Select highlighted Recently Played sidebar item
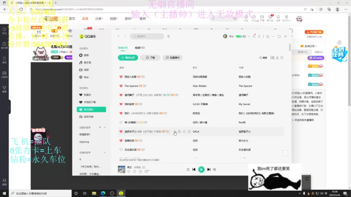Image resolution: width=351 pixels, height=197 pixels. [x=91, y=109]
